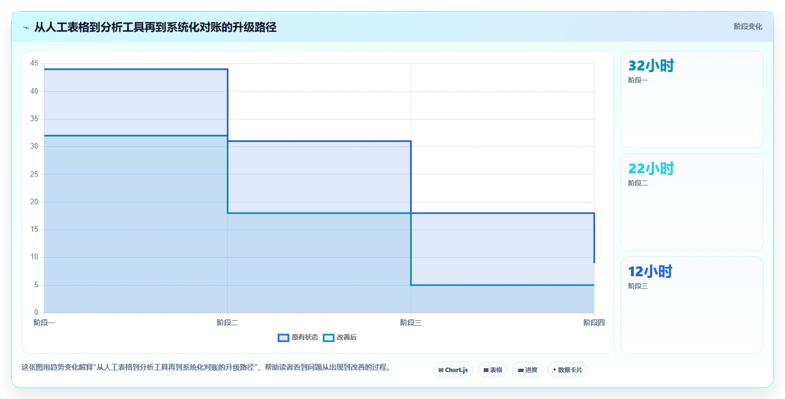Click the 阶段一 label under 32小时
The image size is (785, 399).
tap(638, 80)
